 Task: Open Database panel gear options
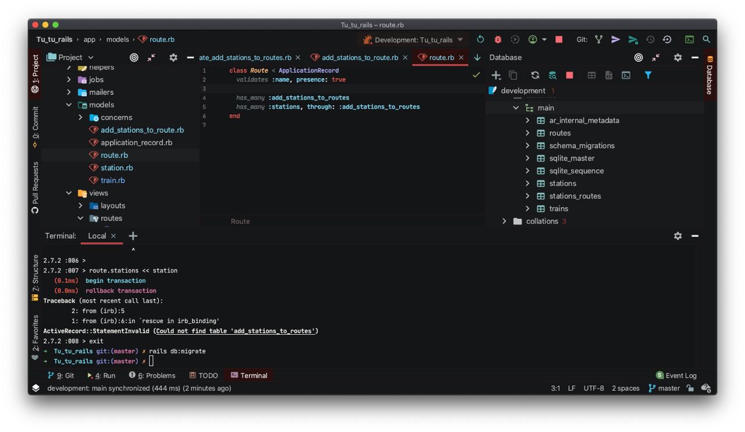tap(677, 58)
